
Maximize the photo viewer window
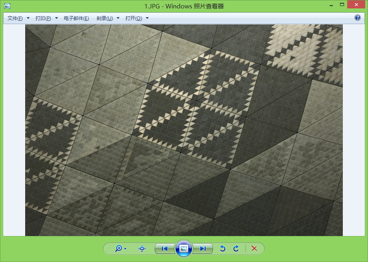tap(342, 5)
